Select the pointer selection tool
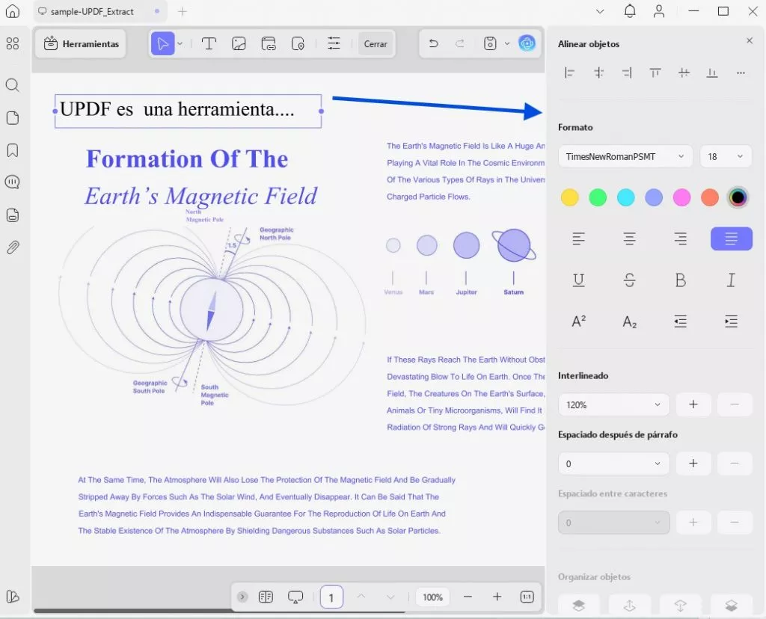 click(162, 44)
